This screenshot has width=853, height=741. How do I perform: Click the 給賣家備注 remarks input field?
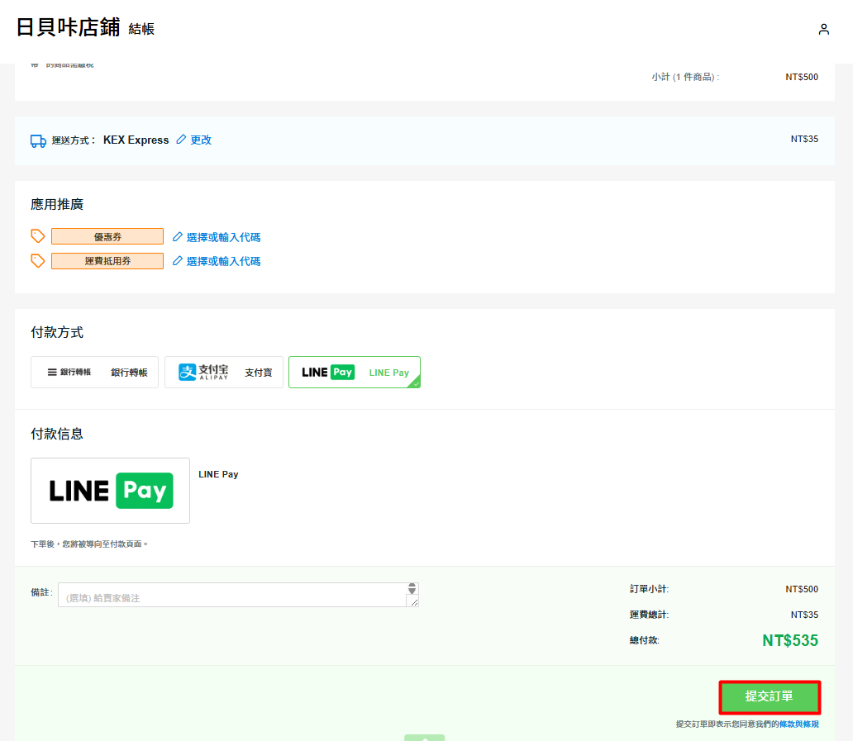[231, 596]
